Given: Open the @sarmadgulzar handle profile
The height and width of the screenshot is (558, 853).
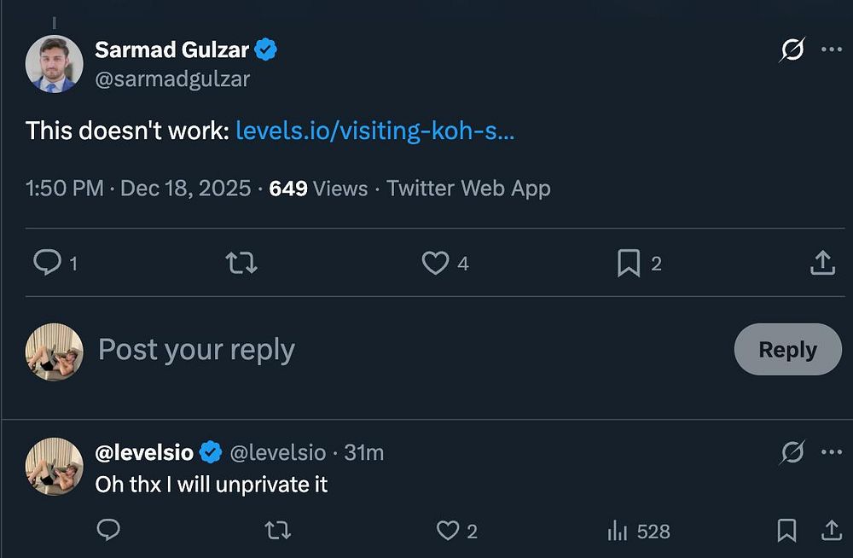Looking at the screenshot, I should coord(171,78).
